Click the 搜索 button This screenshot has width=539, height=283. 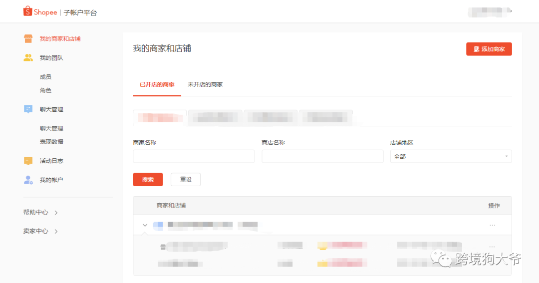[148, 180]
